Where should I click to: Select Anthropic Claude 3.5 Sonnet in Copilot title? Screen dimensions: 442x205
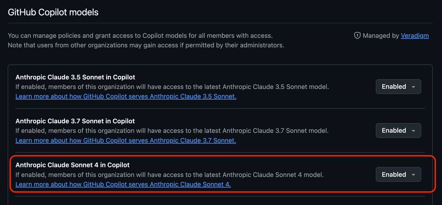(x=75, y=77)
